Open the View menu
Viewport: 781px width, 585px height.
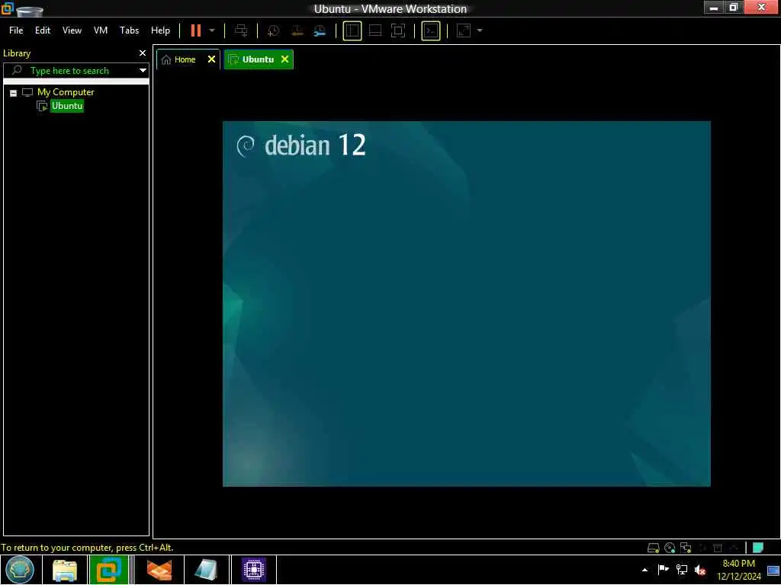[72, 30]
